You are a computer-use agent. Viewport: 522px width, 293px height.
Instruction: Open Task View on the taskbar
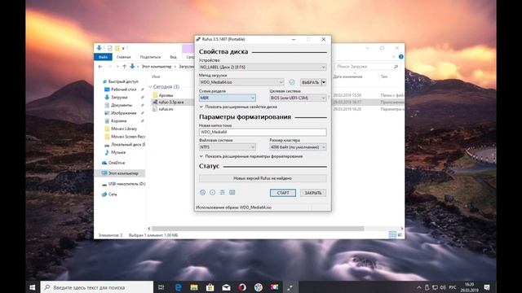pos(161,287)
